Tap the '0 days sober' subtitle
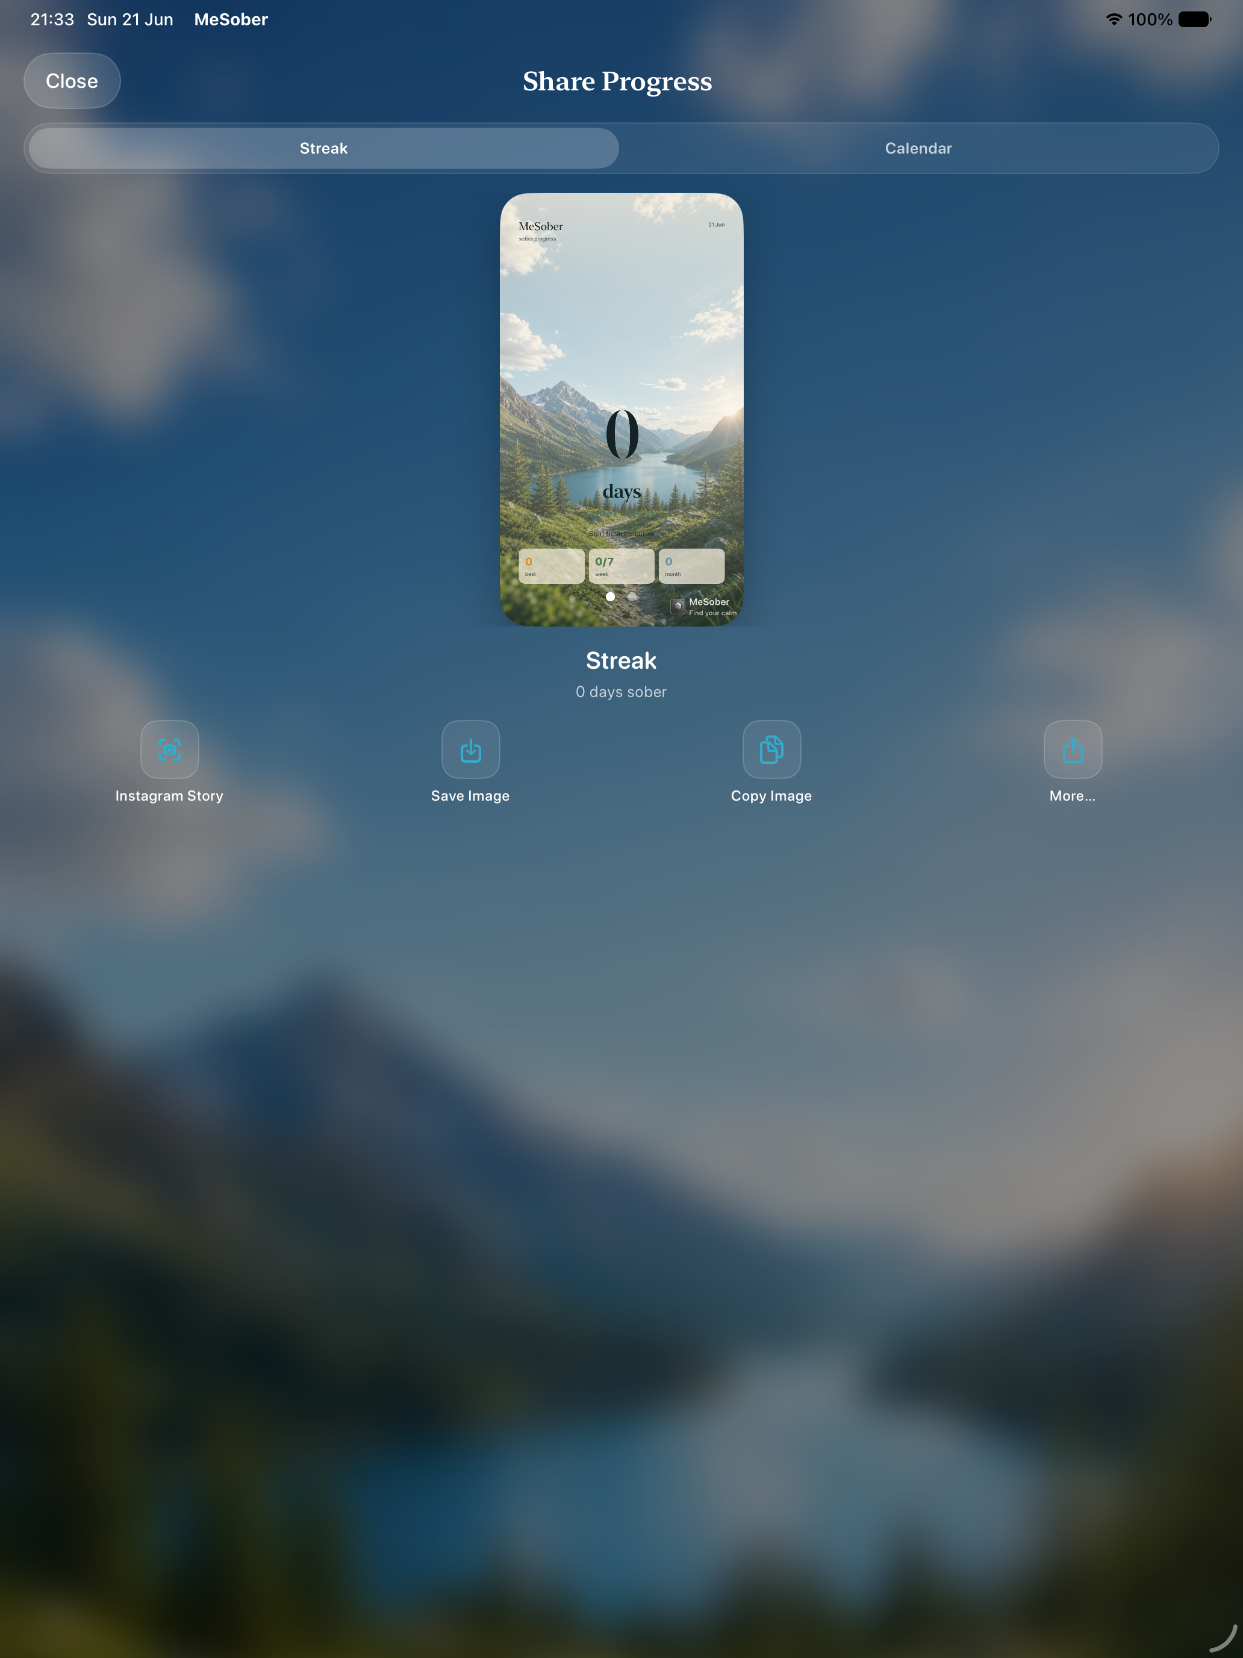Image resolution: width=1243 pixels, height=1658 pixels. tap(621, 692)
